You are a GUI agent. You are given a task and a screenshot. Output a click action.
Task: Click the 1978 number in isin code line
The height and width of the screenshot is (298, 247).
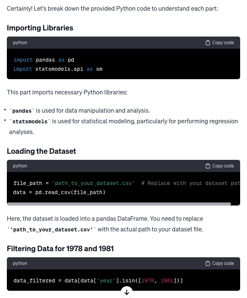click(148, 281)
